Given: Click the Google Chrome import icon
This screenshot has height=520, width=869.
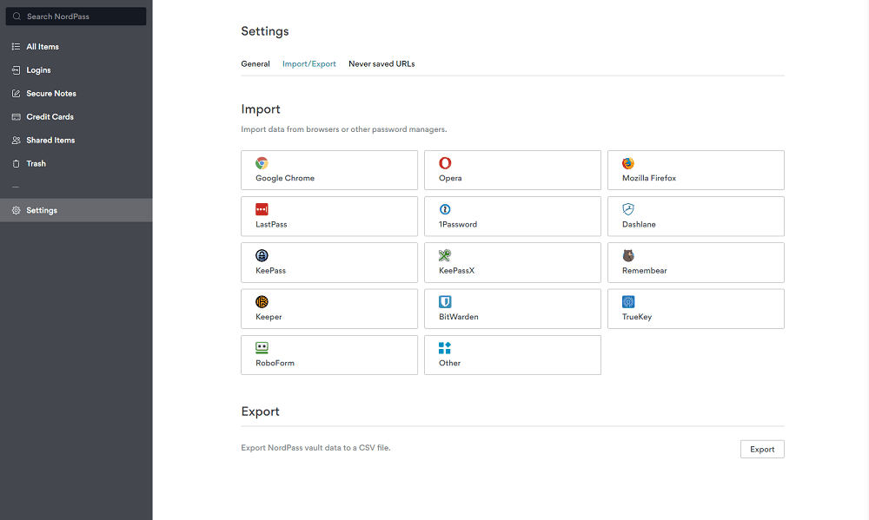Looking at the screenshot, I should 262,163.
